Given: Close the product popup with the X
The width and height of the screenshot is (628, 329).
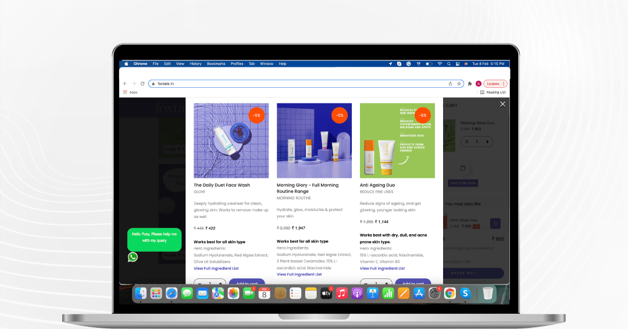Looking at the screenshot, I should pos(502,104).
